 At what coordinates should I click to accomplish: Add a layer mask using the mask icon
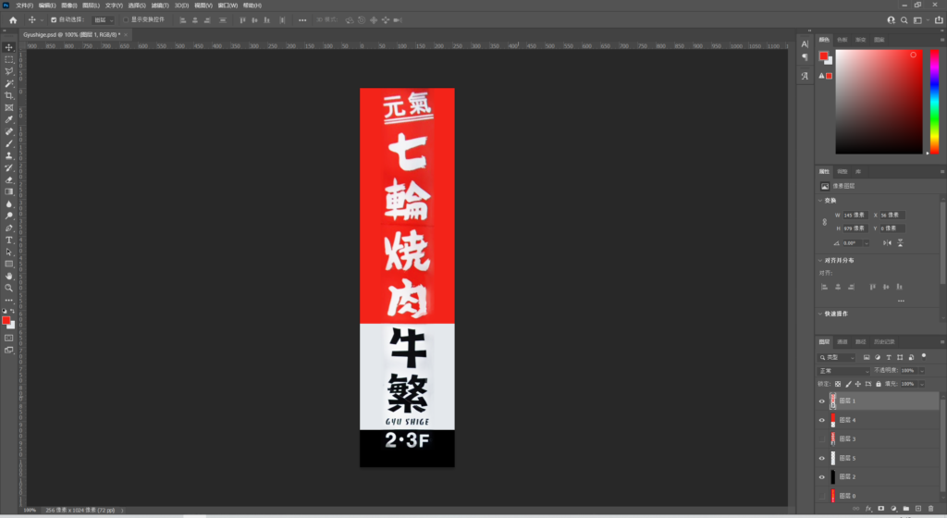coord(881,509)
